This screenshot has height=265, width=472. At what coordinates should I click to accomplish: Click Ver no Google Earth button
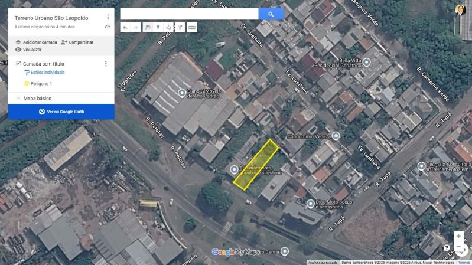tap(61, 112)
